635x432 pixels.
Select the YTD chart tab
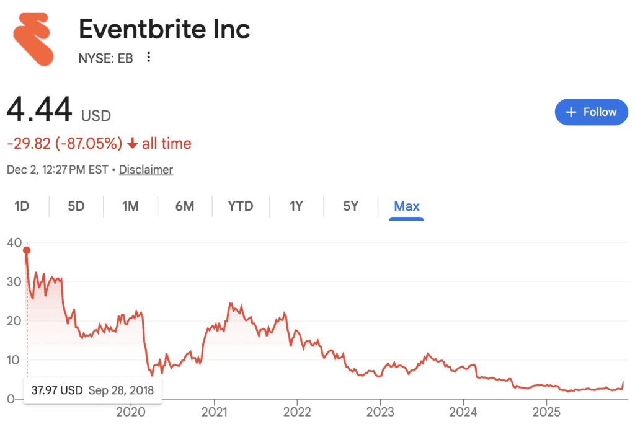click(x=241, y=206)
